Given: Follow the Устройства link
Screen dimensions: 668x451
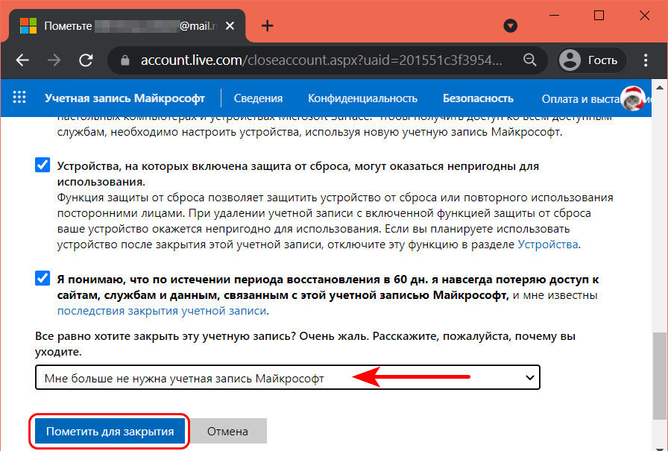Looking at the screenshot, I should pyautogui.click(x=548, y=245).
